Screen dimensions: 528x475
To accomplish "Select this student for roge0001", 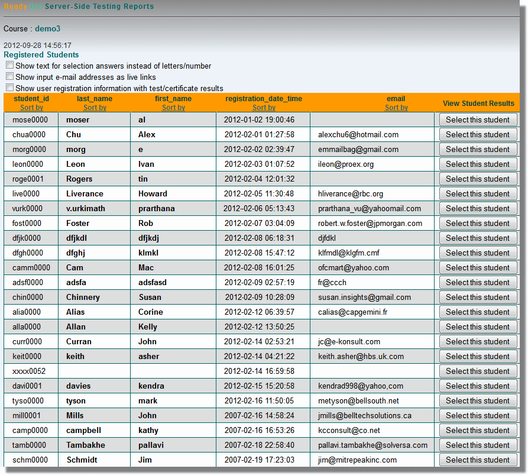I will click(x=478, y=179).
